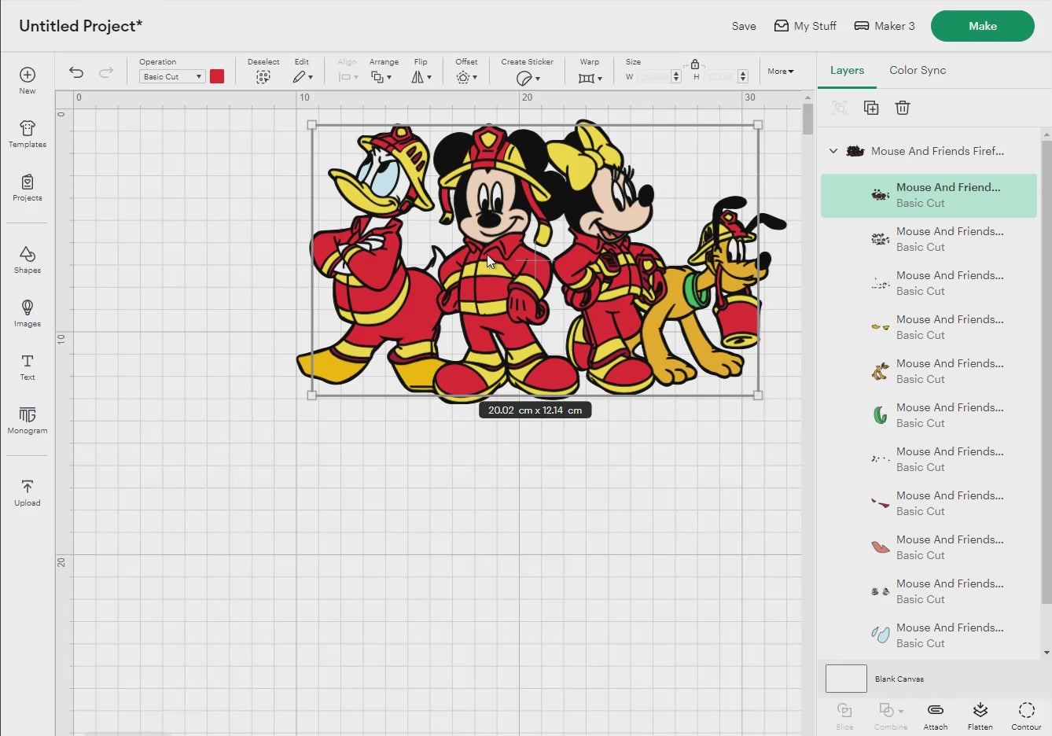
Task: Click the Blank Canvas swatch
Action: [x=846, y=678]
